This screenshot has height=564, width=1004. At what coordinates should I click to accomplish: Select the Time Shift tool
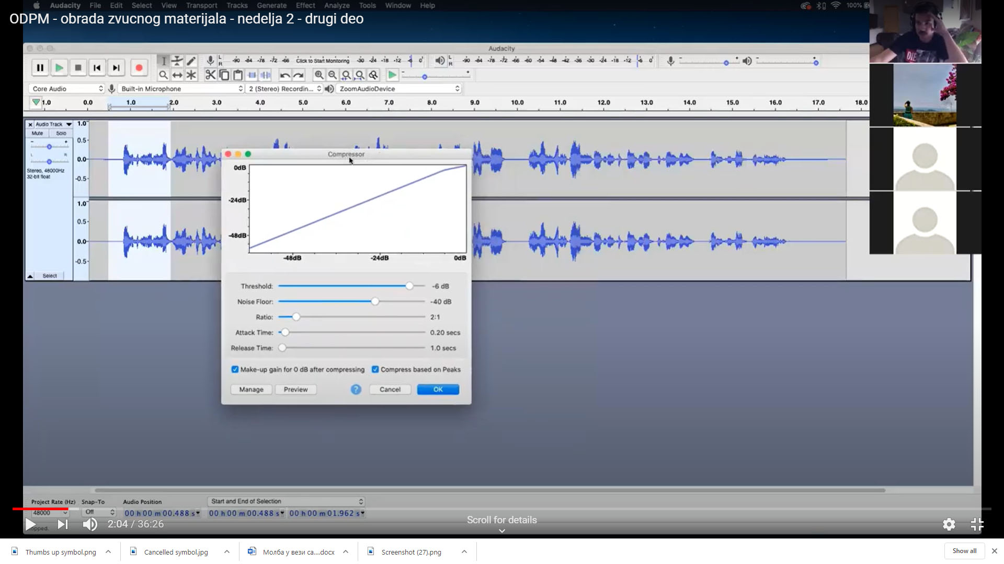177,75
